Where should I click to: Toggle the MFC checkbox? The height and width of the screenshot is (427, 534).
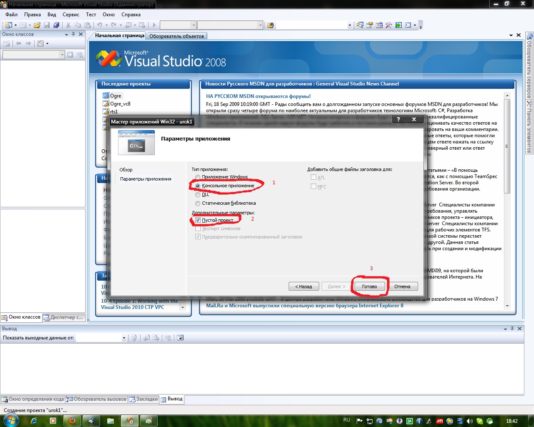tap(313, 186)
